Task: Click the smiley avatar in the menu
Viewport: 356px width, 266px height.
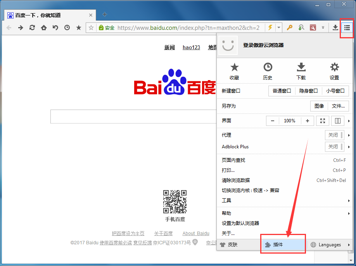Action: 228,45
